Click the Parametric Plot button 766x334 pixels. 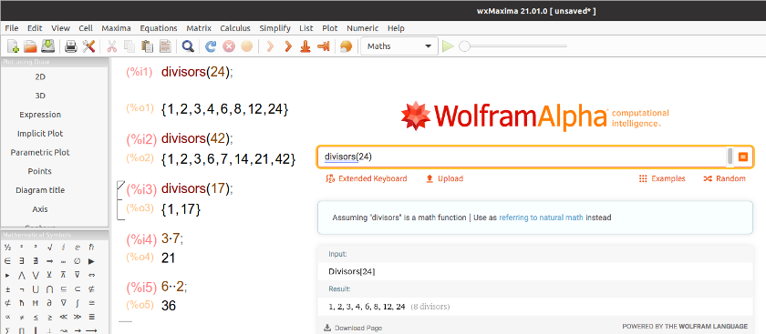click(x=40, y=152)
